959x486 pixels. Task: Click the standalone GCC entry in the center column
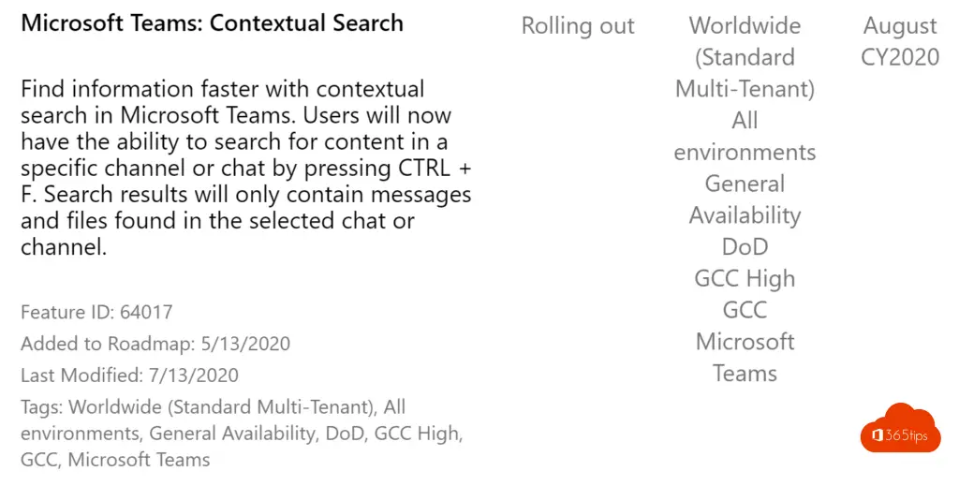[745, 310]
